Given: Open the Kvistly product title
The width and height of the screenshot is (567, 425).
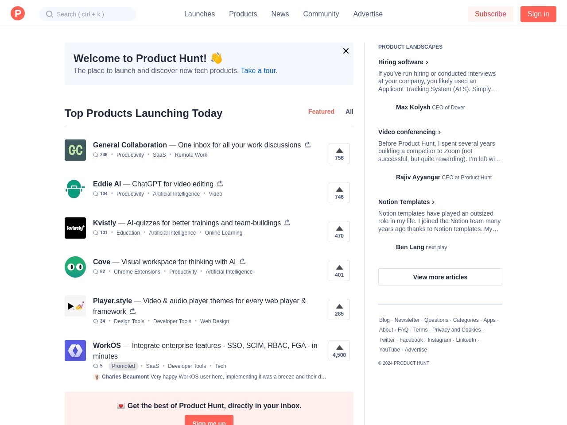Looking at the screenshot, I should pyautogui.click(x=105, y=223).
